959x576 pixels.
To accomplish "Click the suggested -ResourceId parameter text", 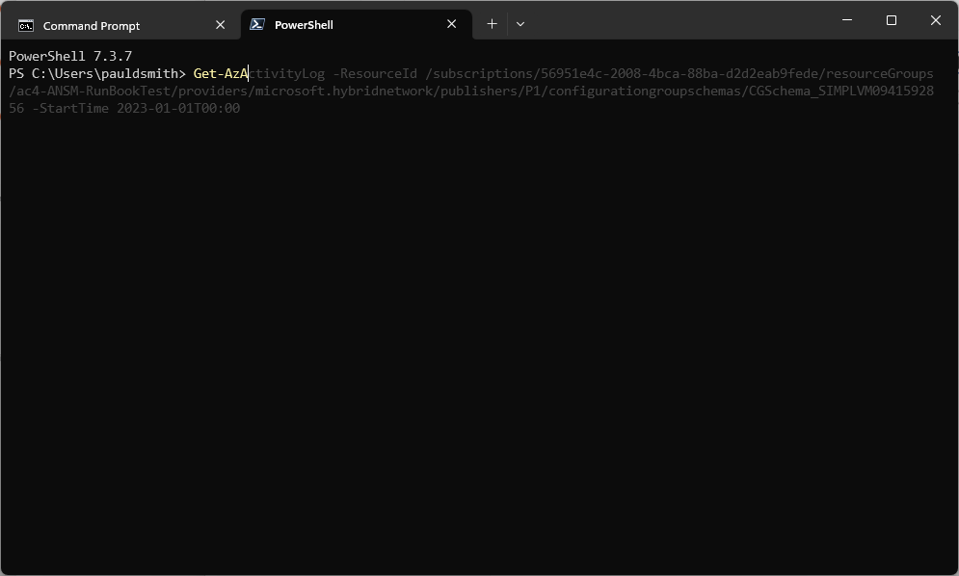I will 375,73.
